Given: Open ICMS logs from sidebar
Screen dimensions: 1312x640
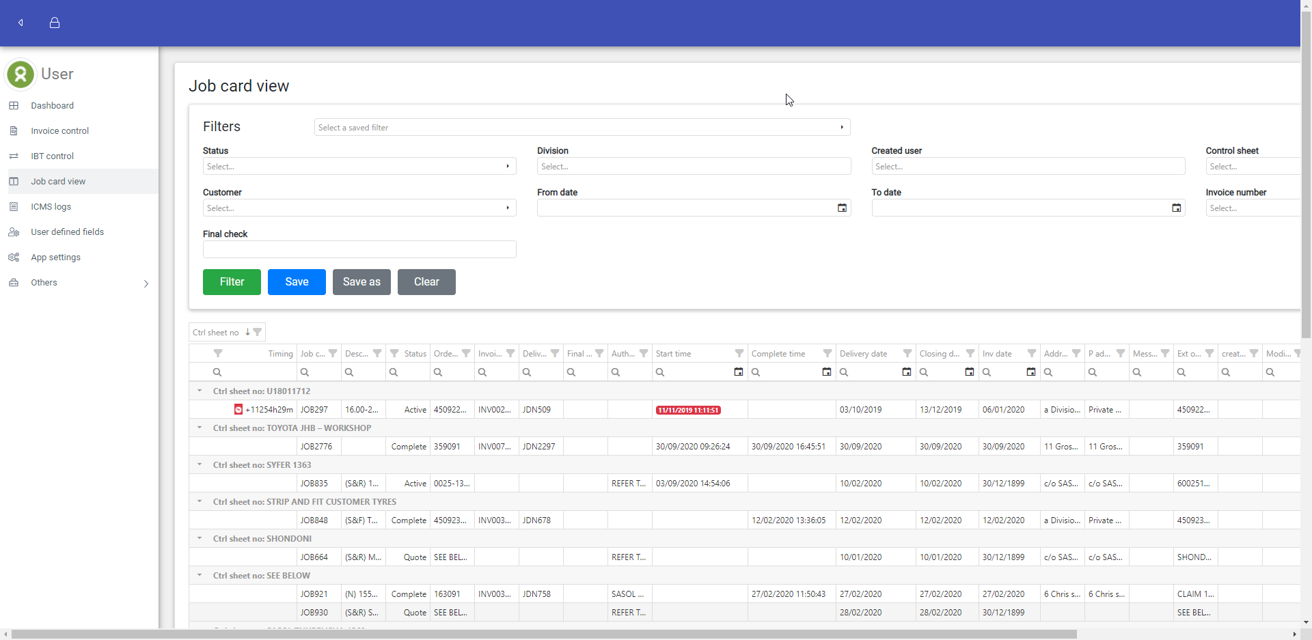Looking at the screenshot, I should (51, 207).
